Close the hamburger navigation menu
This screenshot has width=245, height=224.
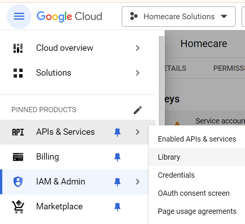(19, 17)
